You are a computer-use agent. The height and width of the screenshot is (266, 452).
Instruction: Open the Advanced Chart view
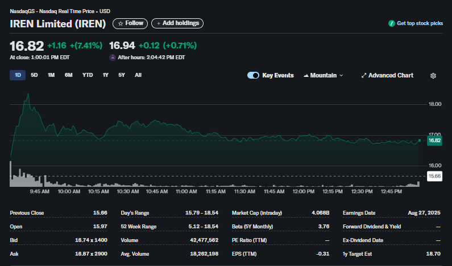tap(387, 75)
